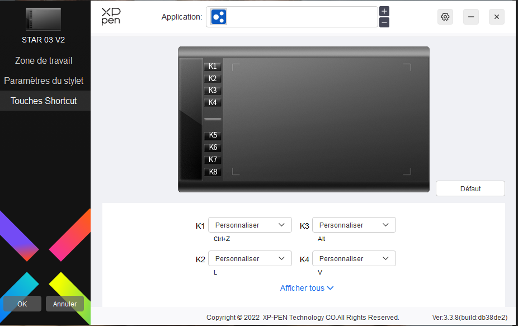This screenshot has width=518, height=326.
Task: Click the minus icon to remove application
Action: pos(384,22)
